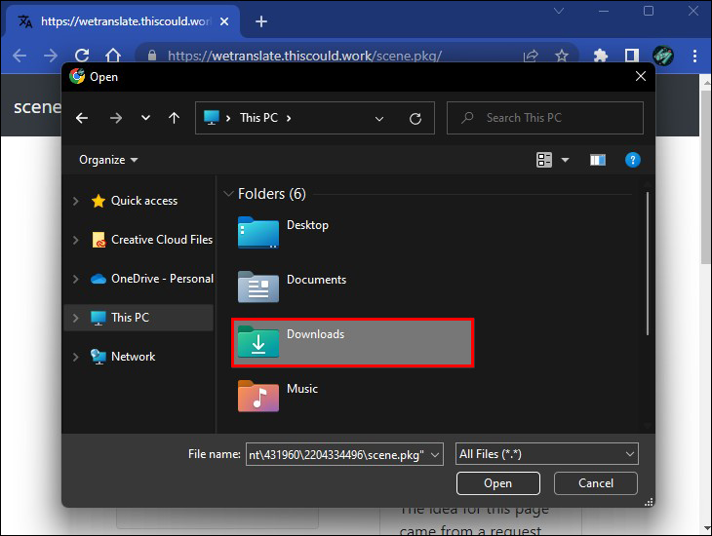Click Chrome's extensions puzzle icon
712x536 pixels.
[600, 56]
